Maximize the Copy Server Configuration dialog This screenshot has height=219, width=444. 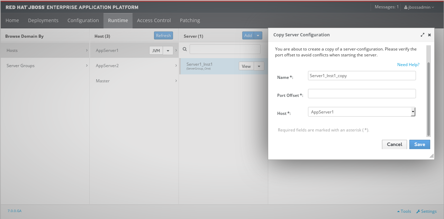[x=422, y=35]
